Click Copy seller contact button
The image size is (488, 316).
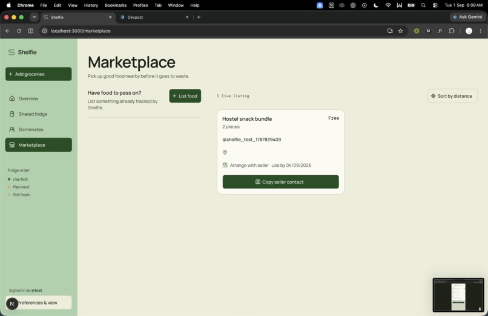[x=280, y=182]
